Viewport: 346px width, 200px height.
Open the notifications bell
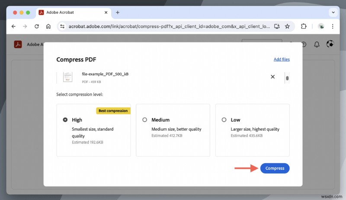pos(317,44)
